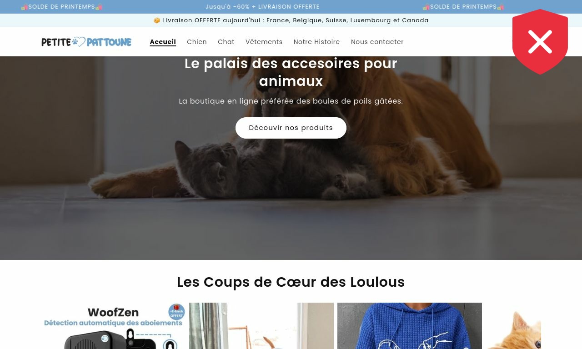This screenshot has width=582, height=349.
Task: Open the second product thumbnail with curtain
Action: pos(261,326)
